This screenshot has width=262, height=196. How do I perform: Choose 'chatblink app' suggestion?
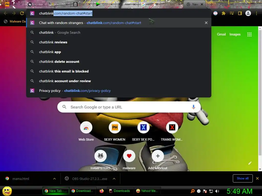119,52
